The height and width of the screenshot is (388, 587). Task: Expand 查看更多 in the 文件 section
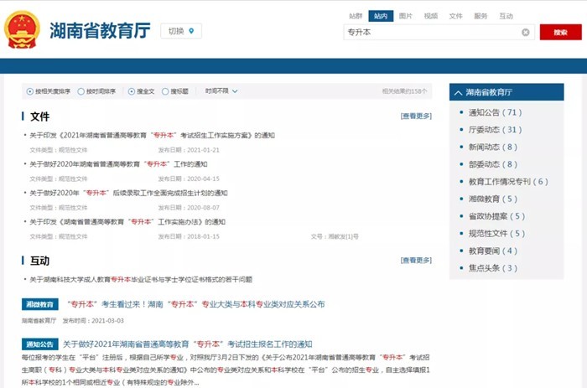416,116
